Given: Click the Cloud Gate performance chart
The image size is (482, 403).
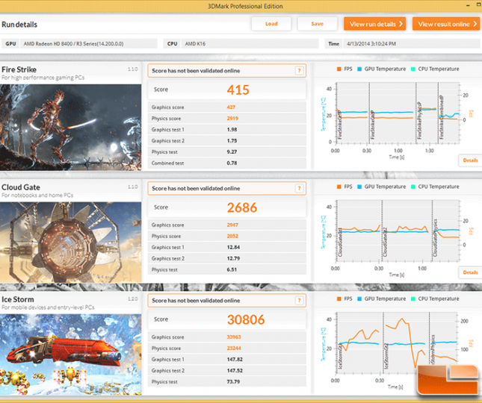Looking at the screenshot, I should point(398,231).
